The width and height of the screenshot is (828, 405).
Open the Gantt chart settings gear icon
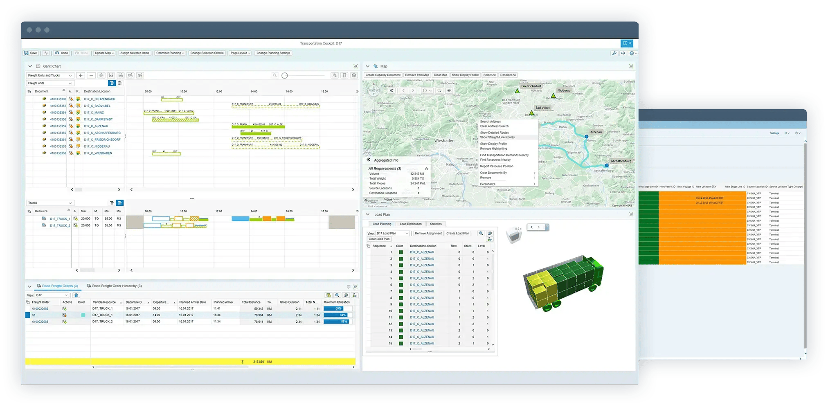click(x=354, y=75)
